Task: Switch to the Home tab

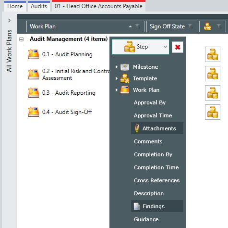Action: (x=15, y=6)
